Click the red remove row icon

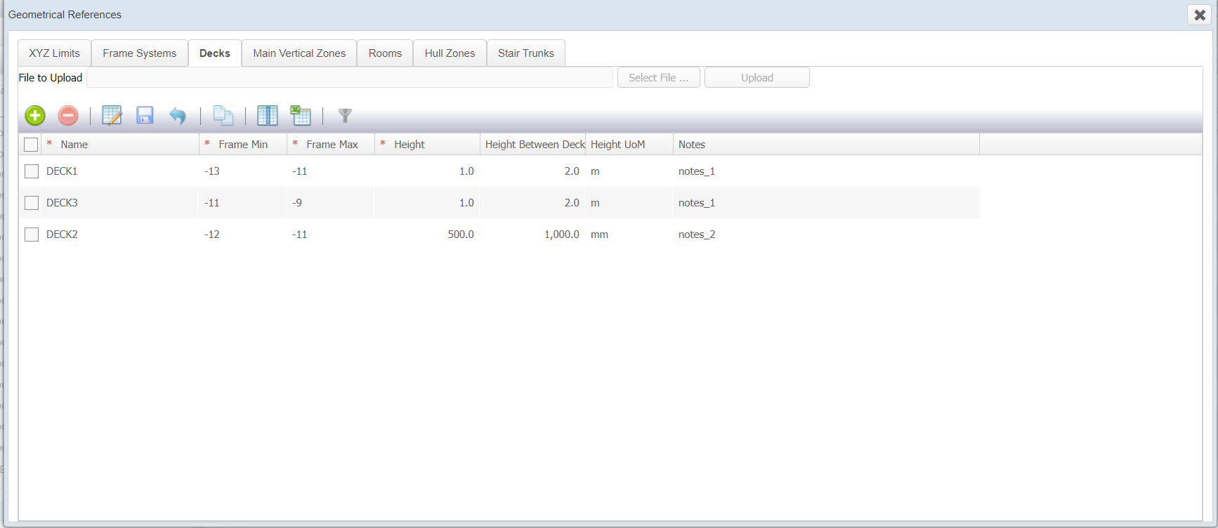(x=68, y=115)
